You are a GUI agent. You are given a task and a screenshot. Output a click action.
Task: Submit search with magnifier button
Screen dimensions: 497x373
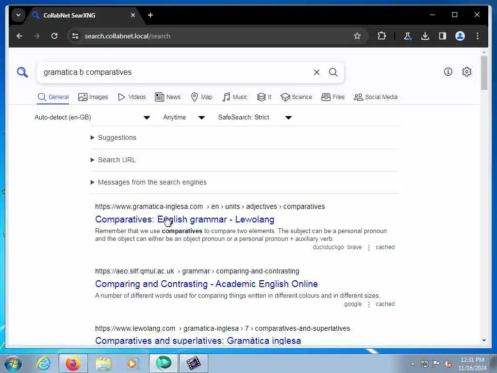pyautogui.click(x=333, y=72)
